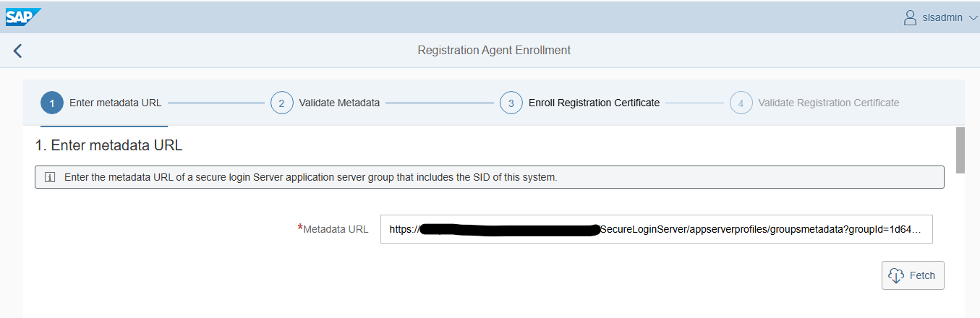Go back using the back arrow

point(18,51)
